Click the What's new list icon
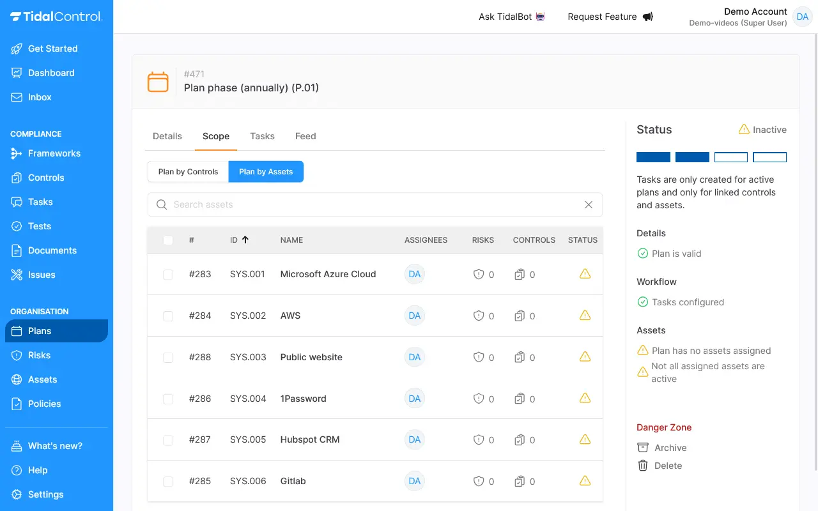The height and width of the screenshot is (511, 818). (x=17, y=446)
